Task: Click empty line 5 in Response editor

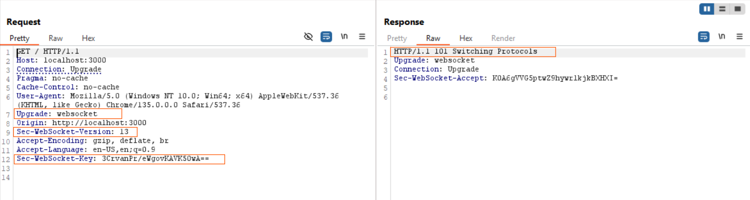Action: [569, 87]
